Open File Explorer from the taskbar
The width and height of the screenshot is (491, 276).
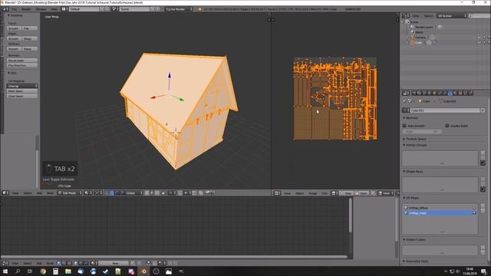(x=68, y=271)
